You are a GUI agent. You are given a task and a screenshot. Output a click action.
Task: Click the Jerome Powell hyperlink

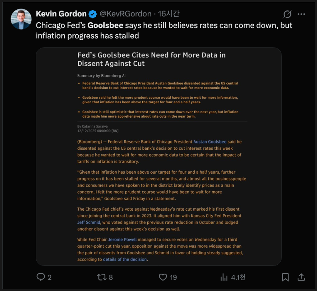click(x=123, y=240)
